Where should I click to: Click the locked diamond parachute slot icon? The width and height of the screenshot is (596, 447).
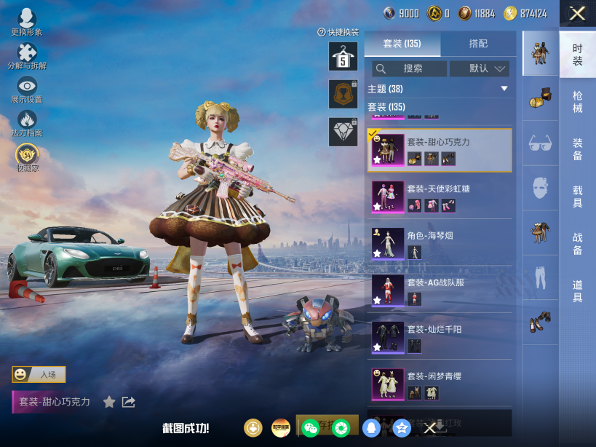coord(343,132)
